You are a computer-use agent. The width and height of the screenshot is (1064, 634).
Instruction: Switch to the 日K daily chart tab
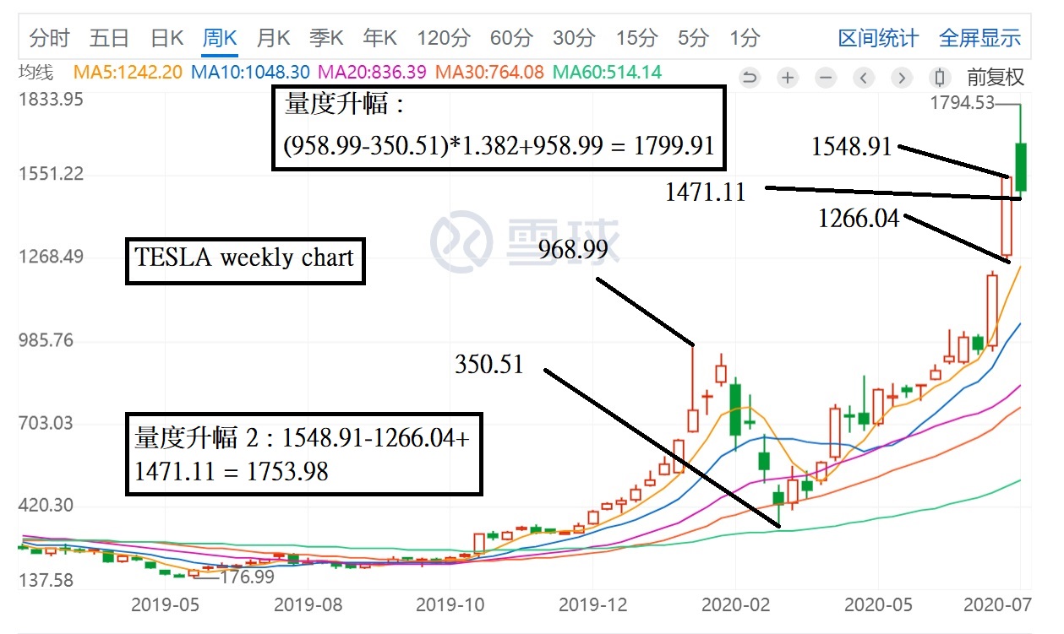(x=166, y=38)
